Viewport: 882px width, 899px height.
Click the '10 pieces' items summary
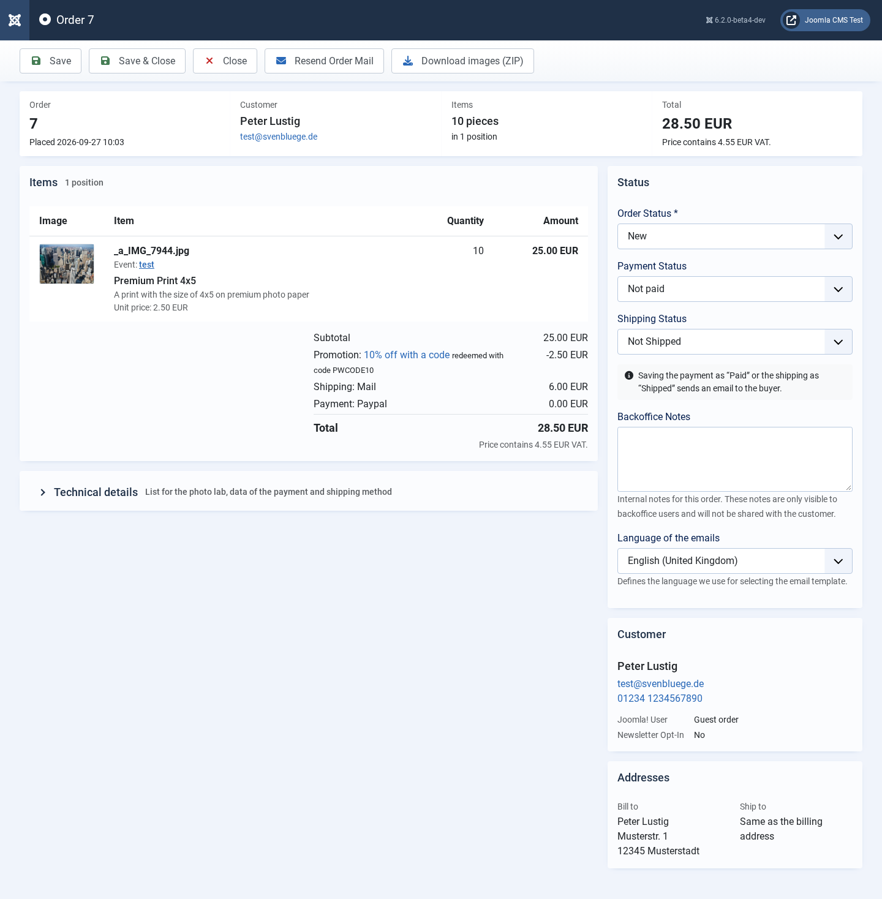475,121
